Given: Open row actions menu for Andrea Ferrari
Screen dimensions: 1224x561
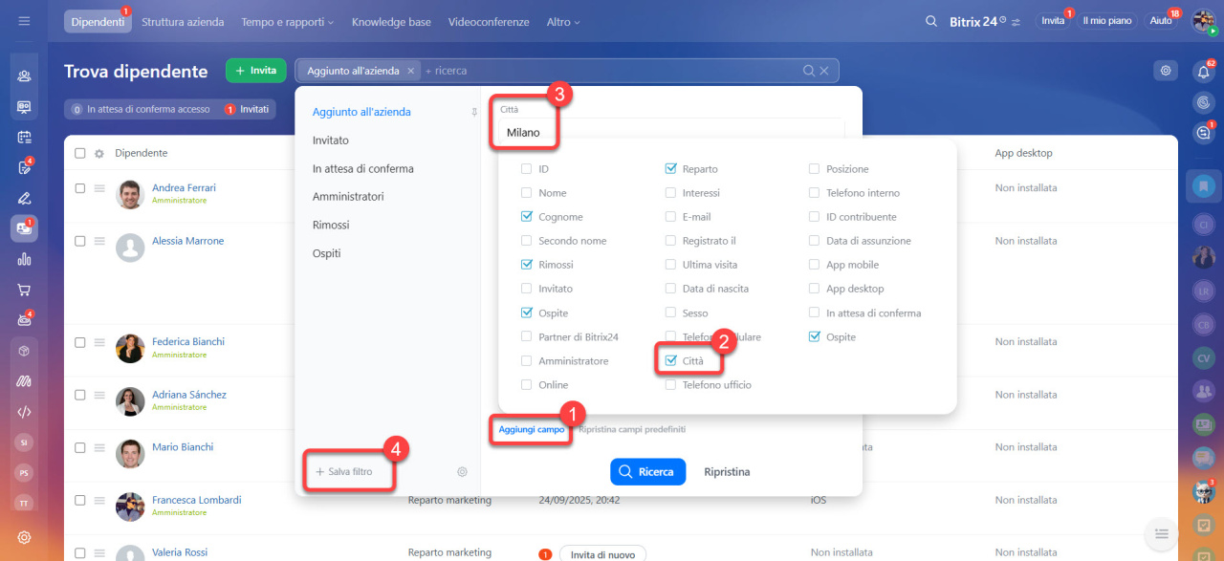Looking at the screenshot, I should pyautogui.click(x=98, y=188).
